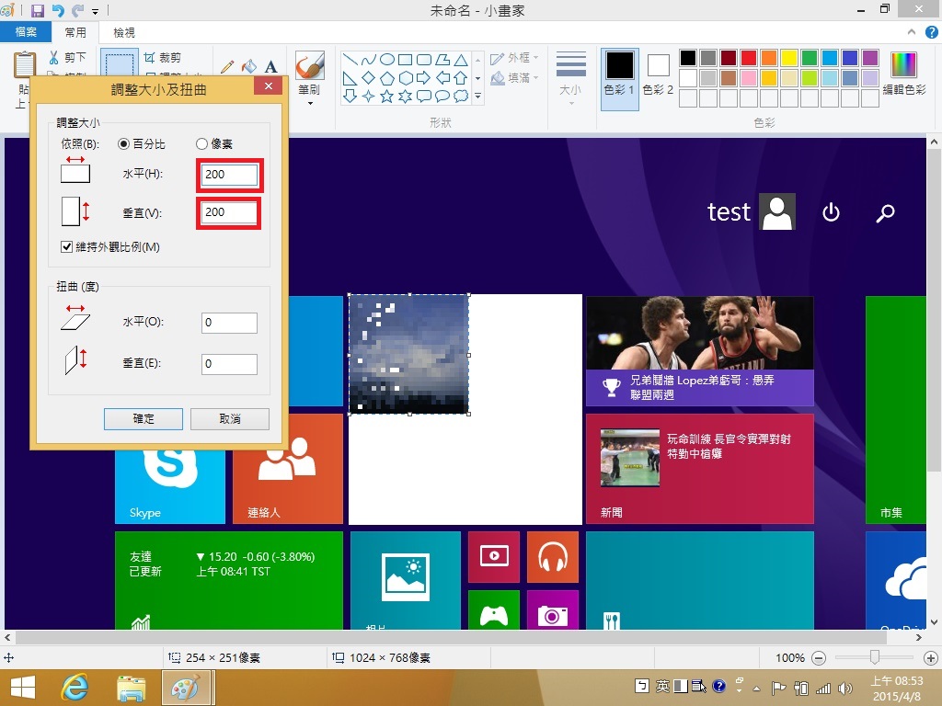Open File Explorer from taskbar
This screenshot has width=942, height=706.
click(131, 688)
